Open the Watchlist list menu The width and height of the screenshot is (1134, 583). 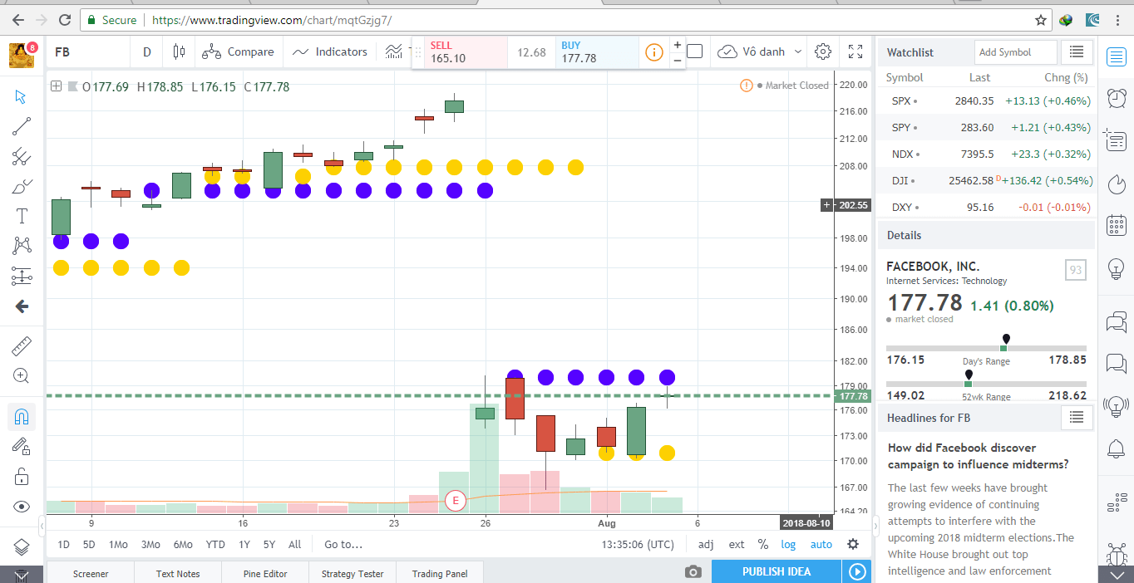1077,52
